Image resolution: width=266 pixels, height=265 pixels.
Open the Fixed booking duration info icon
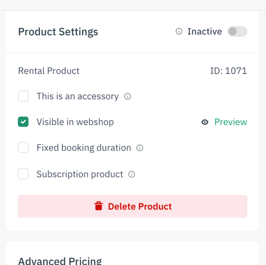[140, 148]
